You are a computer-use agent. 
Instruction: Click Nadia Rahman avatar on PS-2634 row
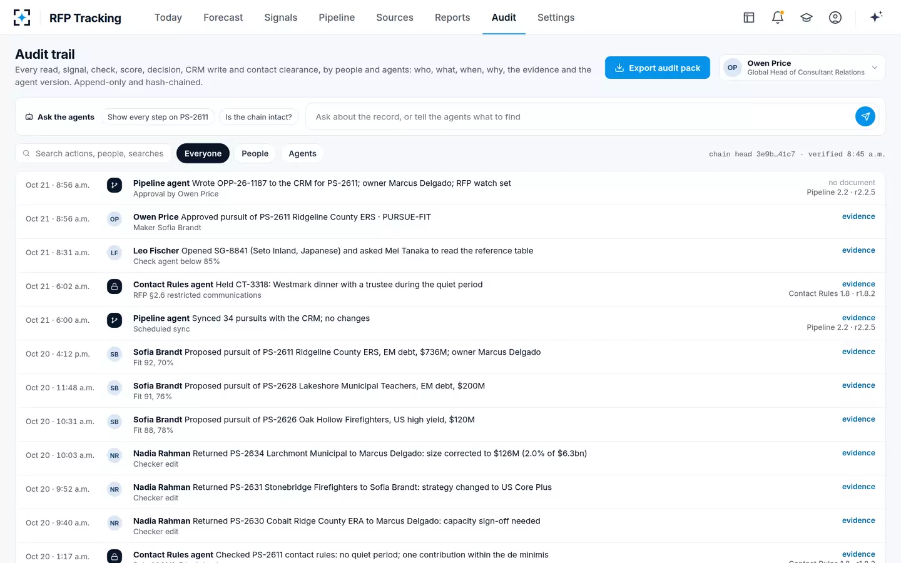tap(115, 455)
